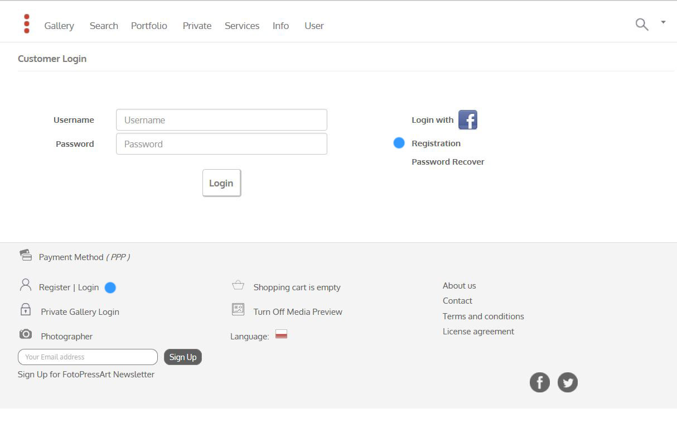Click the empty shopping cart icon
The image size is (677, 446).
(238, 285)
